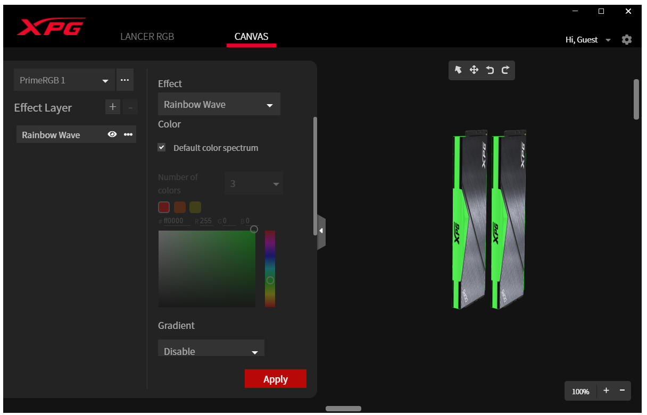Click the hex color value field

(x=177, y=221)
